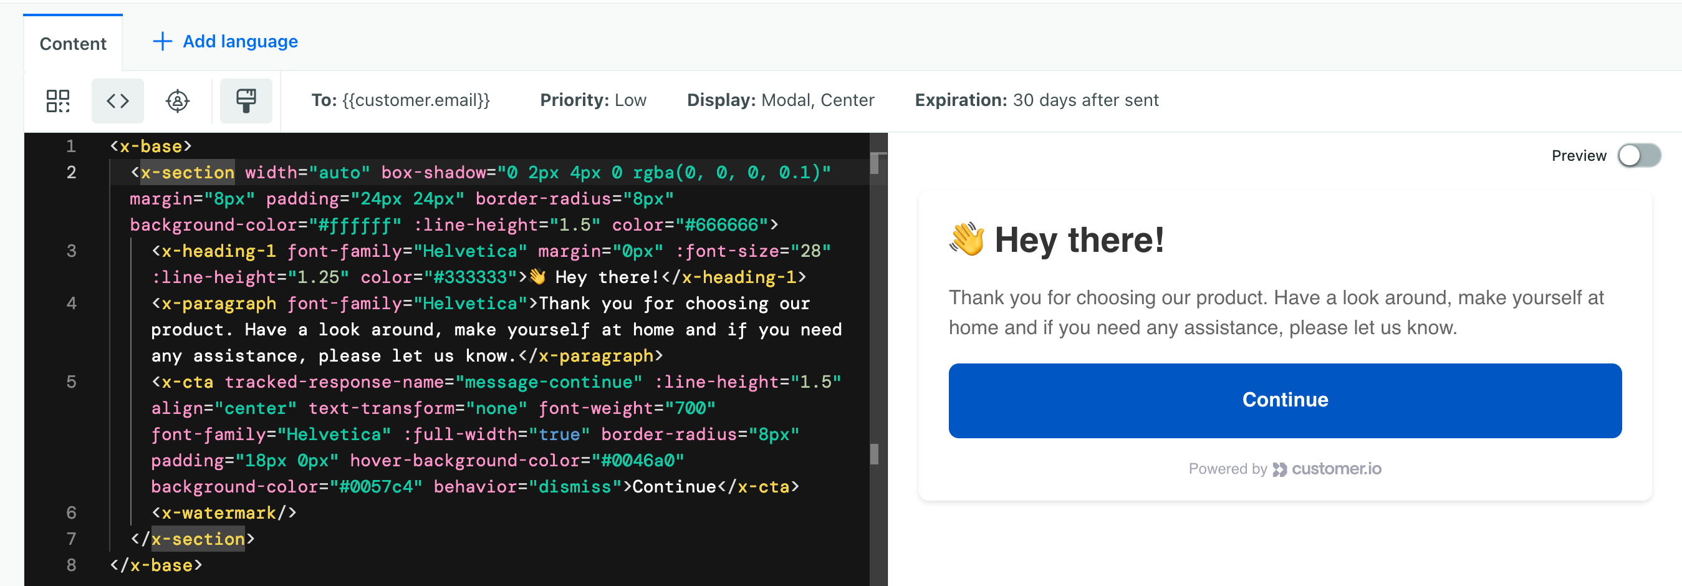Toggle the Preview switch on

point(1638,156)
